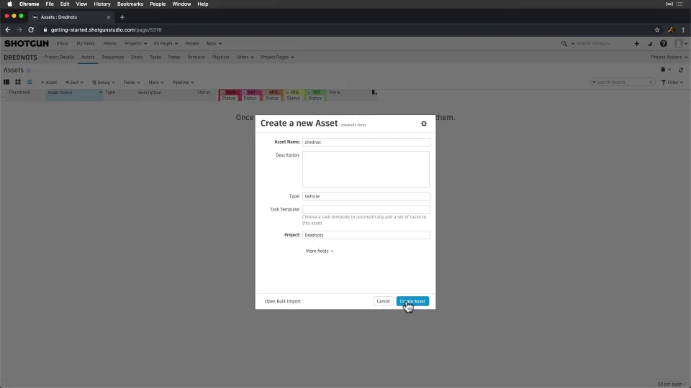Open the Playlists tab
The height and width of the screenshot is (388, 691).
click(x=221, y=57)
